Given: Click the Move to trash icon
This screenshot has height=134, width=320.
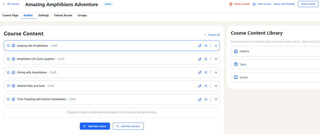Looking at the screenshot, I should click(231, 4).
